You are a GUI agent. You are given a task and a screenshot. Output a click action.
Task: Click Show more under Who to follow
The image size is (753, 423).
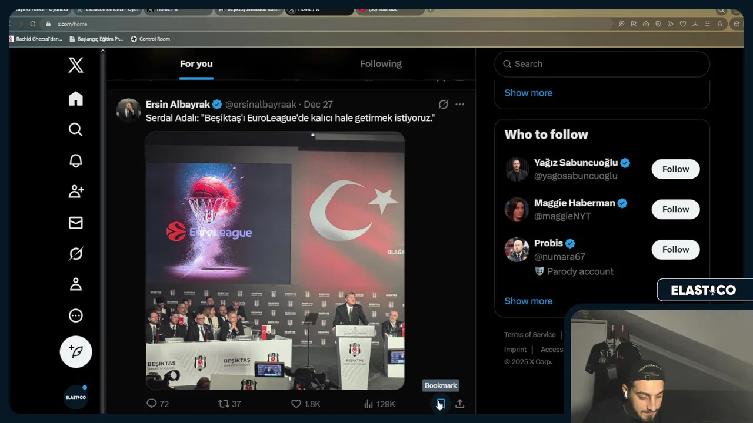point(528,301)
